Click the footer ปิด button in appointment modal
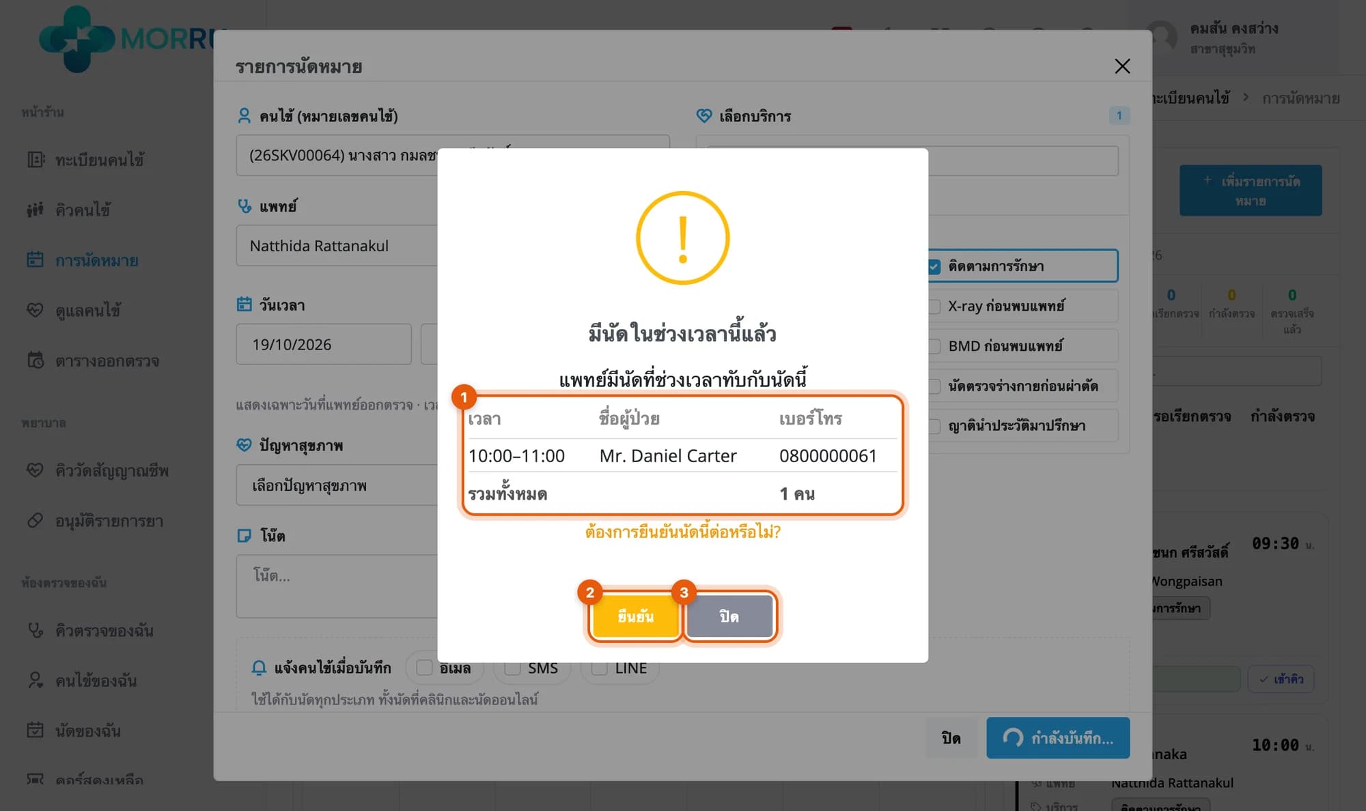The image size is (1366, 811). coord(951,738)
